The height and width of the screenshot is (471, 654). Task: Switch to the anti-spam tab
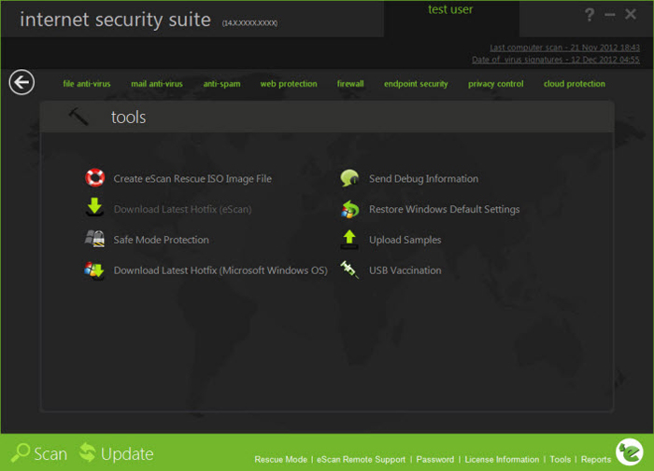pyautogui.click(x=221, y=84)
